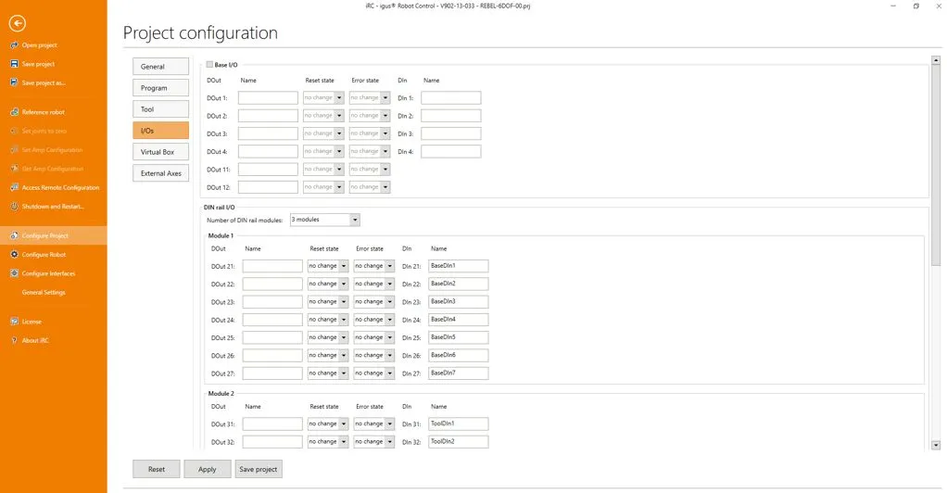
Task: Click the DOut 22 Name input field
Action: point(272,284)
